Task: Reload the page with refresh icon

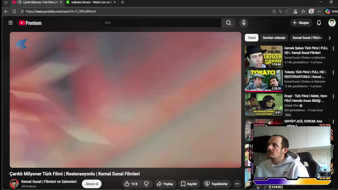Action: coord(14,11)
